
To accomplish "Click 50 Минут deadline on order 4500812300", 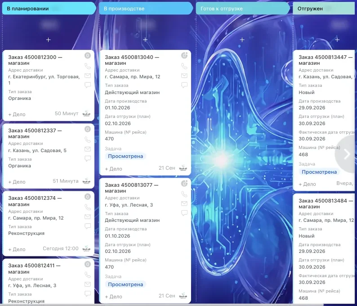I will [67, 113].
